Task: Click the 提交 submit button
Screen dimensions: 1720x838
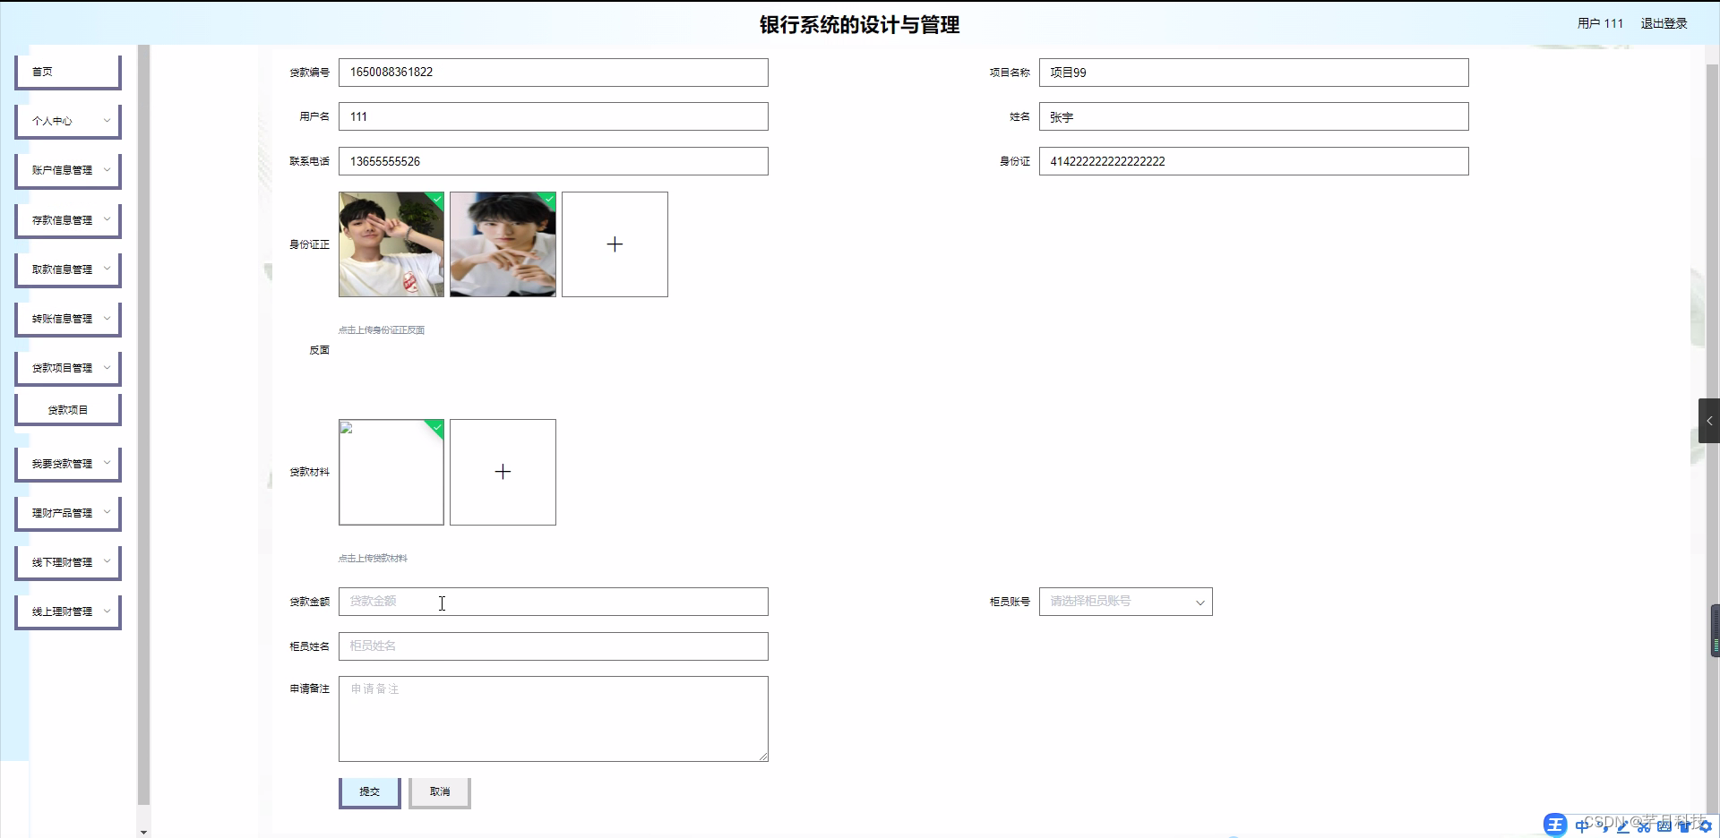Action: pos(368,791)
